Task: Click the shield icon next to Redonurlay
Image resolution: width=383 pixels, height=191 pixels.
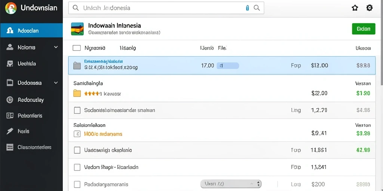Action: 10,100
